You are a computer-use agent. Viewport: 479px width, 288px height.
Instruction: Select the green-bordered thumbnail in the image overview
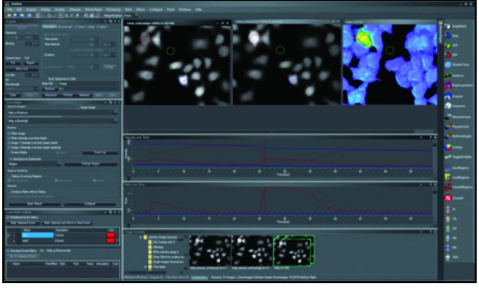click(294, 250)
